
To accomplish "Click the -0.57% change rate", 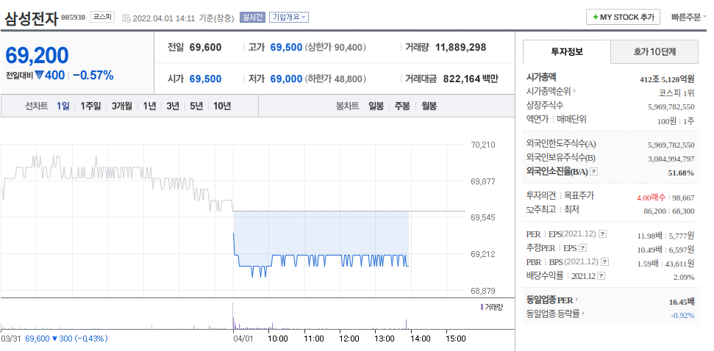I will [x=93, y=76].
